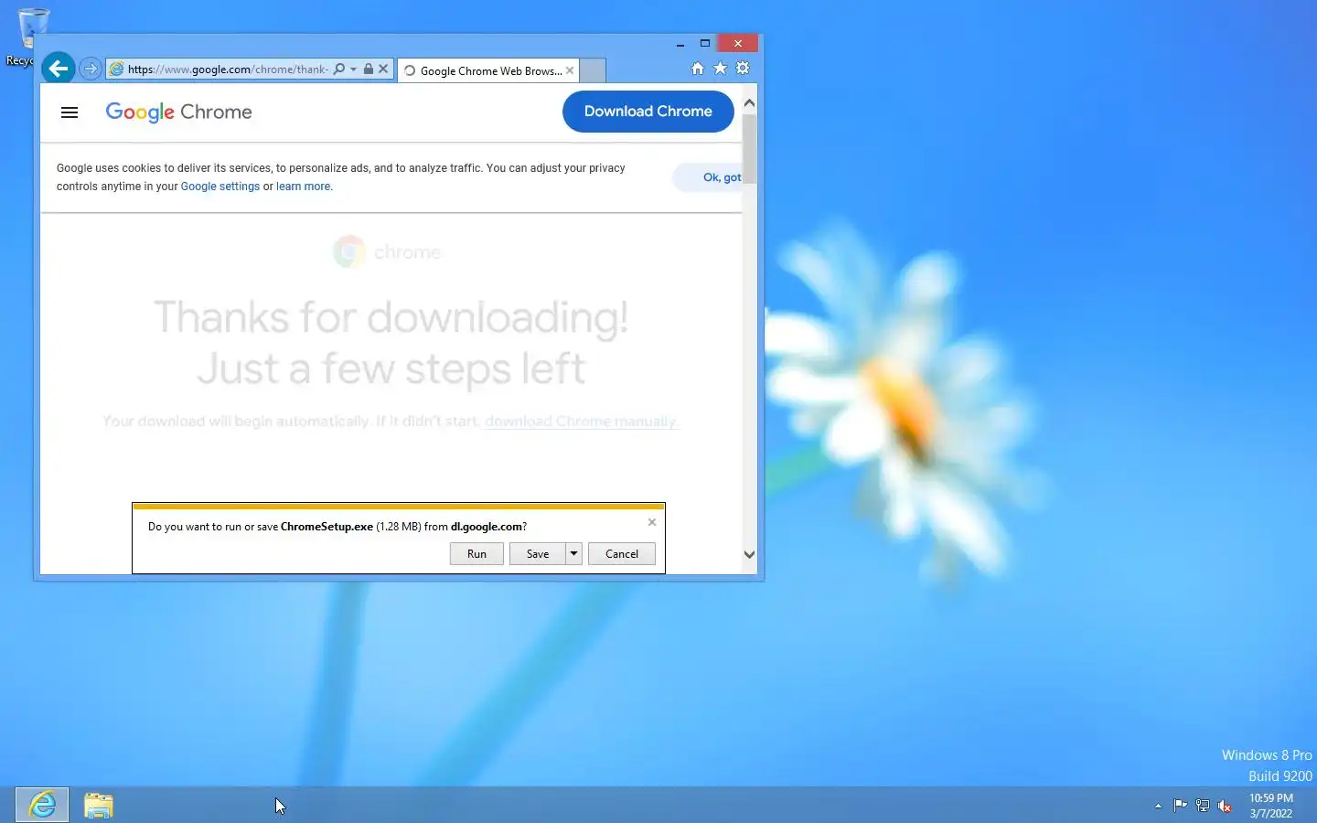Screen dimensions: 1317x823
Task: Open the Action Center flag icon
Action: (x=1180, y=806)
